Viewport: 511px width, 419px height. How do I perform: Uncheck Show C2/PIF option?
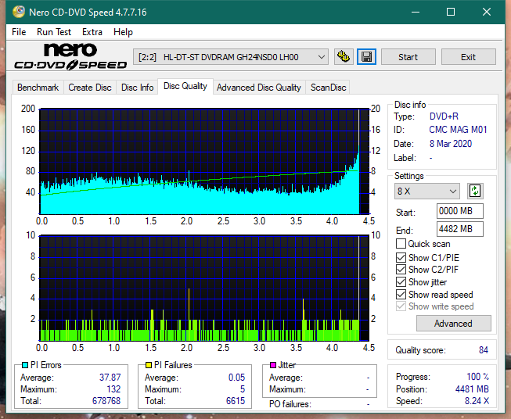[x=401, y=270]
